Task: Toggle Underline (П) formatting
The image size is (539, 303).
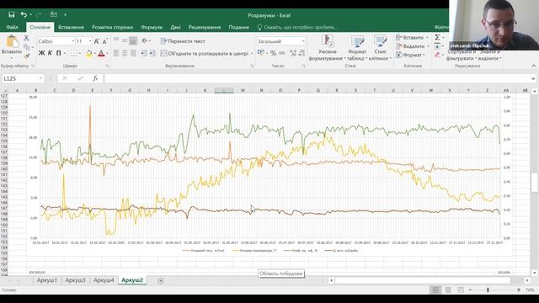Action: pyautogui.click(x=58, y=53)
